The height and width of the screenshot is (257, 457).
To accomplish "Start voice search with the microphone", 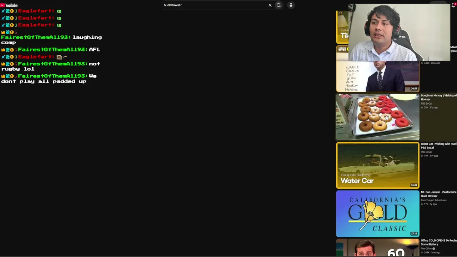I will [x=291, y=5].
